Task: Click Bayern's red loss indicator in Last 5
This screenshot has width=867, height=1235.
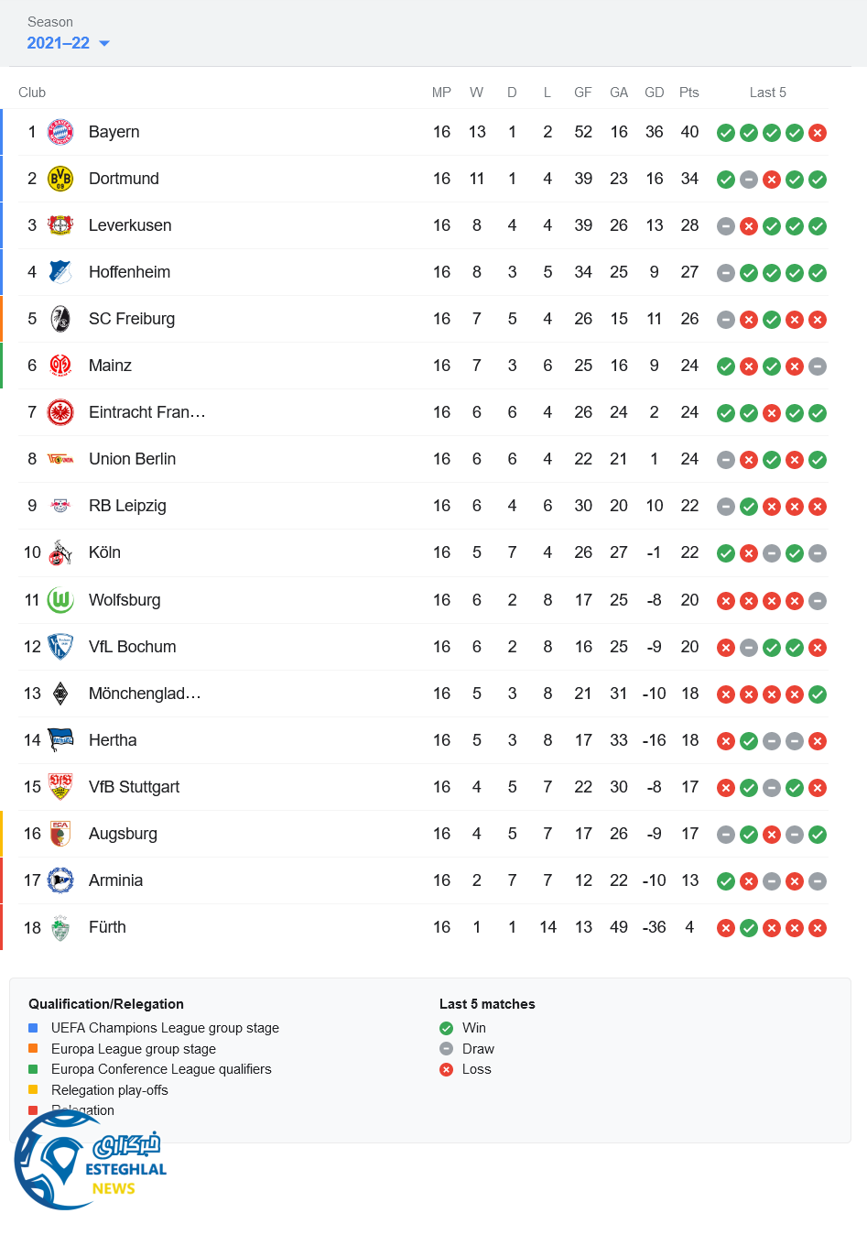Action: pyautogui.click(x=818, y=133)
